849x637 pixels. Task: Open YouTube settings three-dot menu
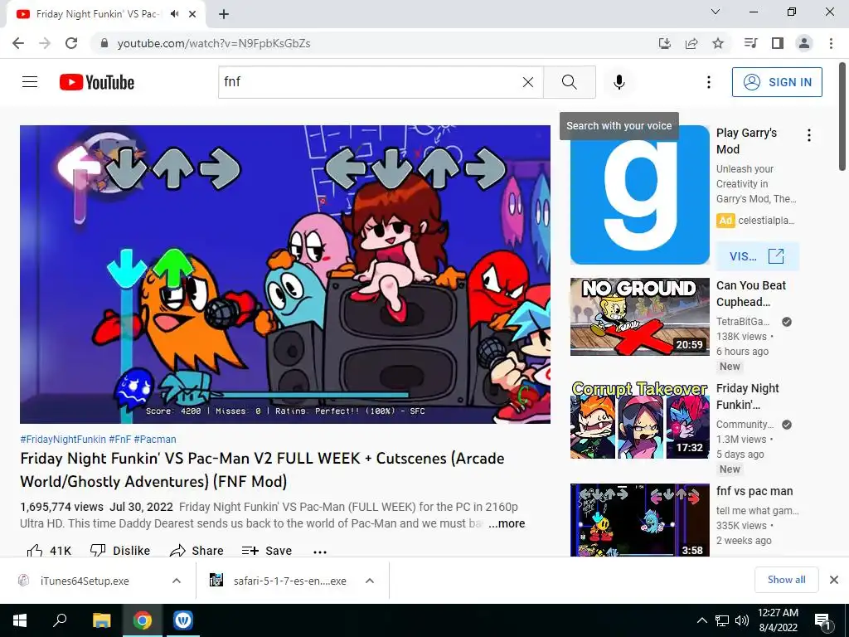(708, 82)
